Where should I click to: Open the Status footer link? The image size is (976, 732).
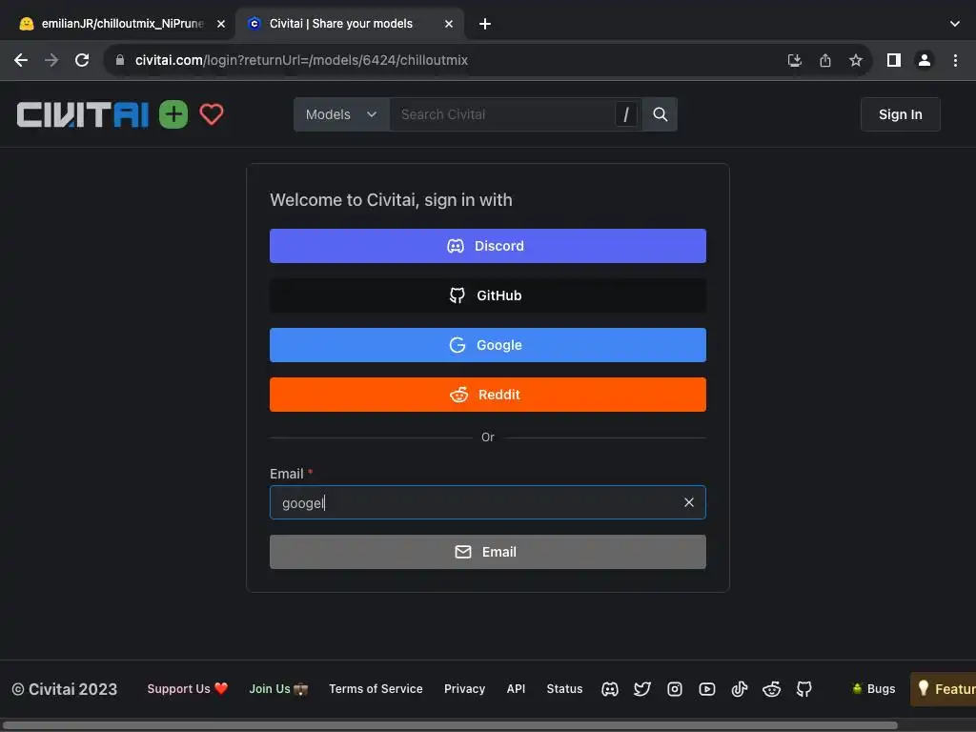click(564, 689)
